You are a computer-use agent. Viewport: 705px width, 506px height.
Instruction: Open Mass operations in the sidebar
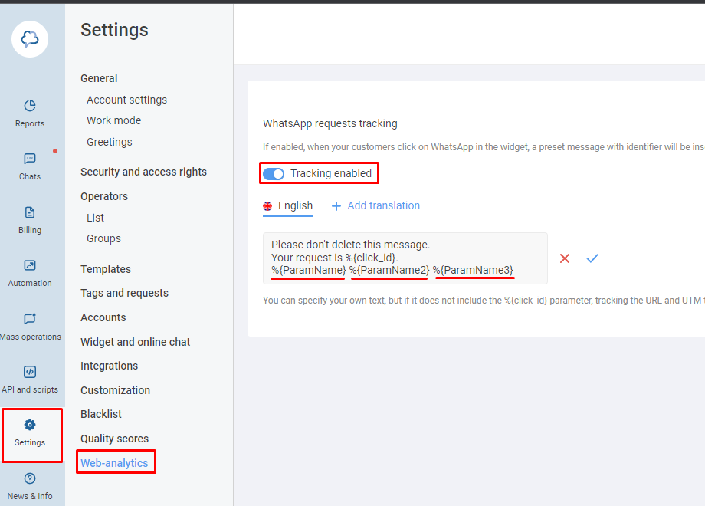pyautogui.click(x=30, y=326)
